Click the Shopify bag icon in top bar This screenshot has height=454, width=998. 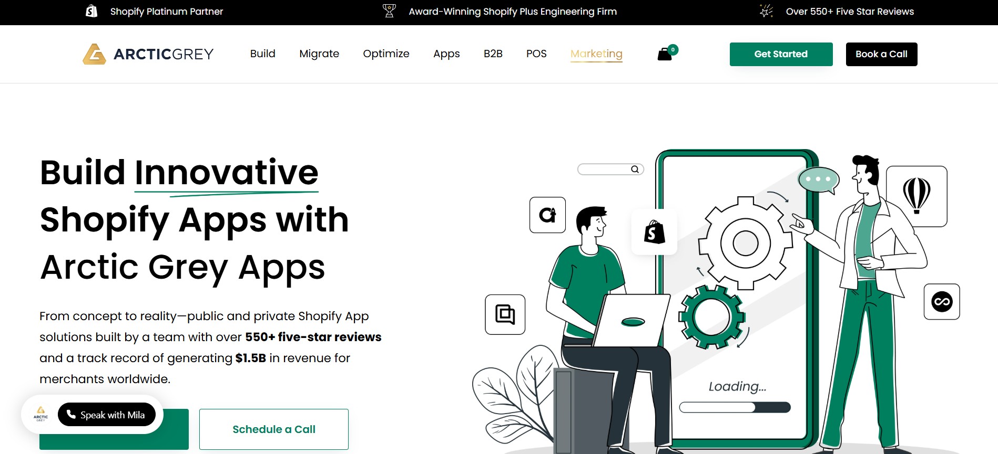coord(91,11)
